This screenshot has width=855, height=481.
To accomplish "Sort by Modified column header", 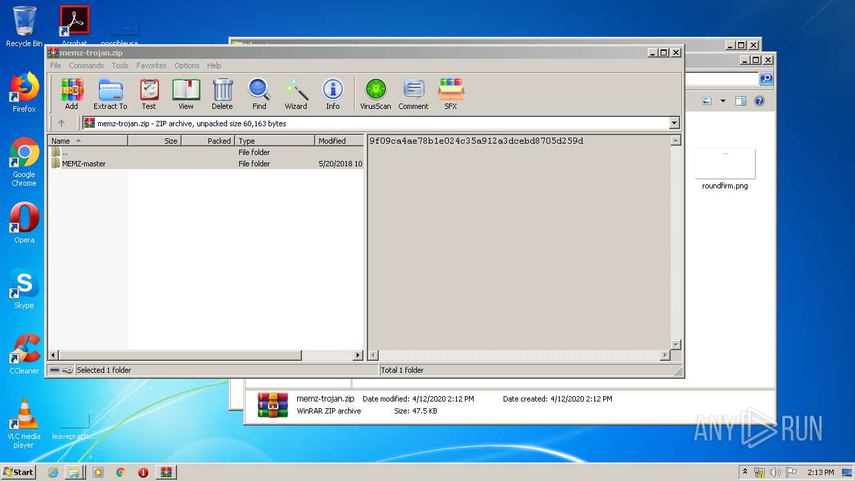I will coord(339,141).
